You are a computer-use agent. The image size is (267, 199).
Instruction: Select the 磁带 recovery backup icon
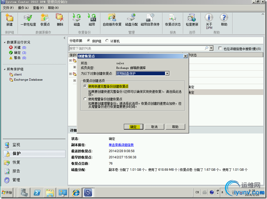point(92,20)
